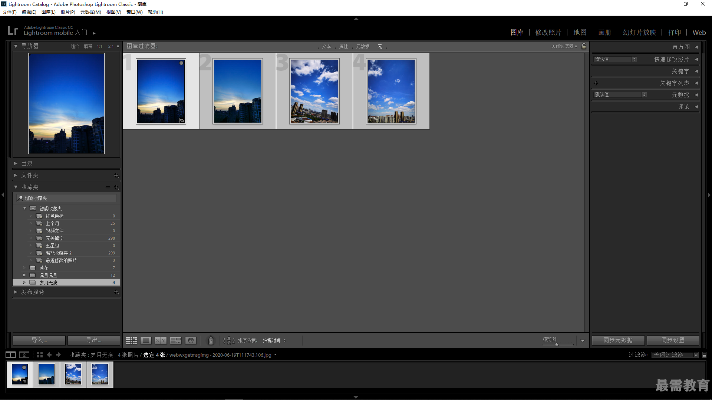Switch to grid view in toolbar
The width and height of the screenshot is (712, 400).
(131, 340)
